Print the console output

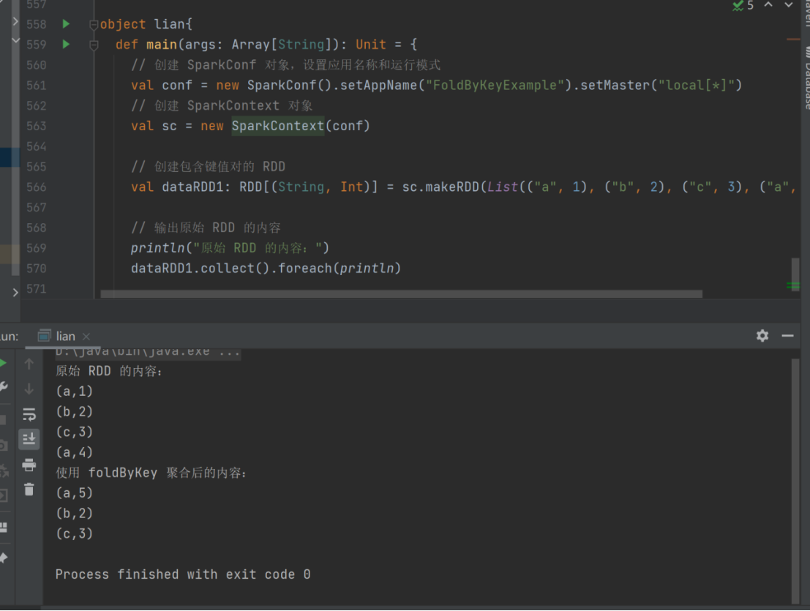[x=29, y=465]
